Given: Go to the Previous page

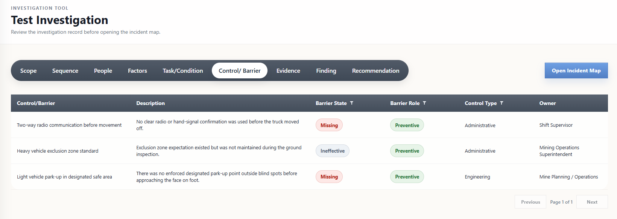Looking at the screenshot, I should click(530, 202).
